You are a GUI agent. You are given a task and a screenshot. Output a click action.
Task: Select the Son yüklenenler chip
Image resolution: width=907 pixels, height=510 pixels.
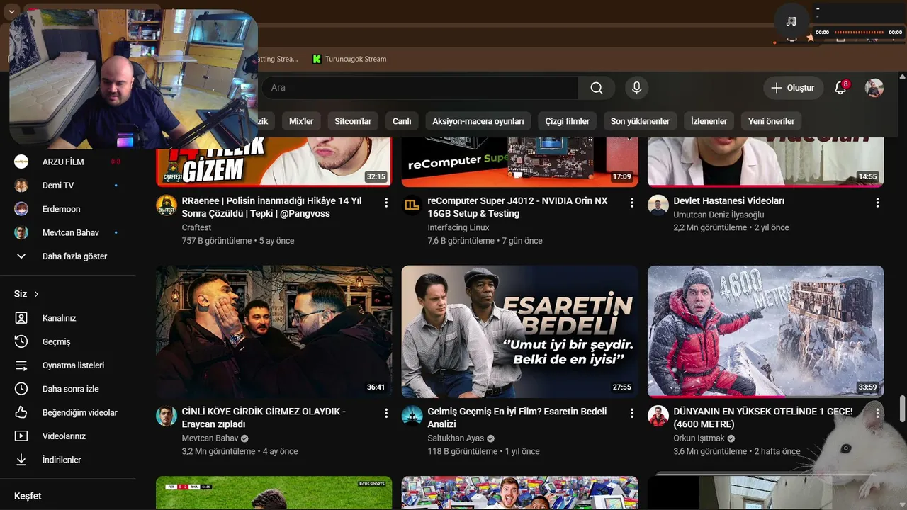pyautogui.click(x=641, y=121)
